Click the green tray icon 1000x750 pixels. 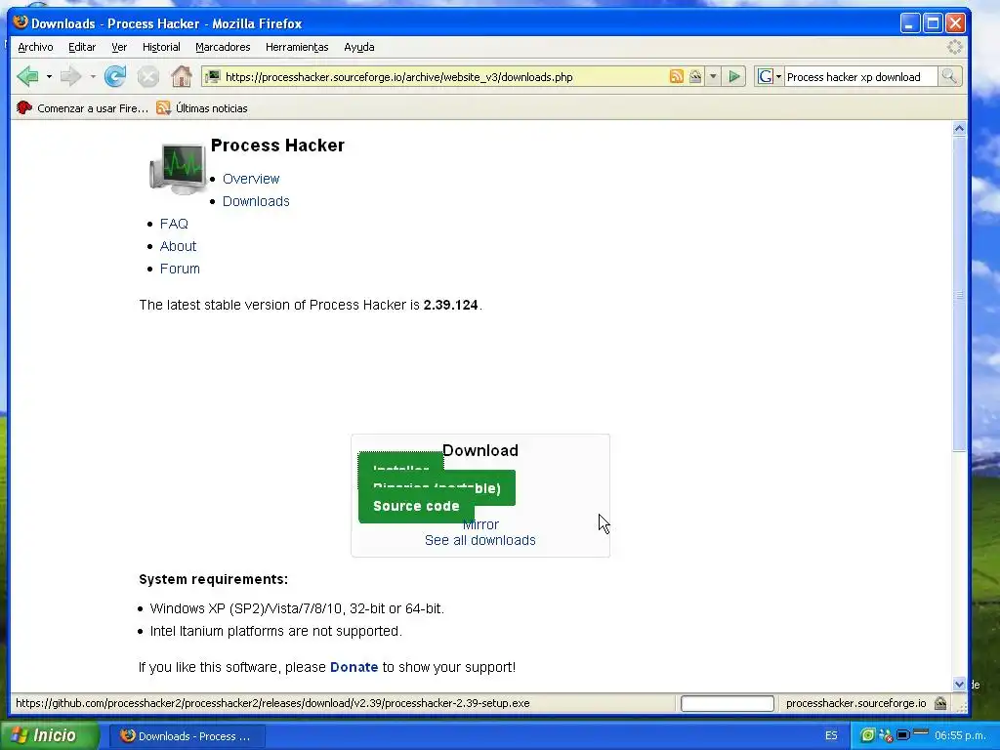coord(867,735)
